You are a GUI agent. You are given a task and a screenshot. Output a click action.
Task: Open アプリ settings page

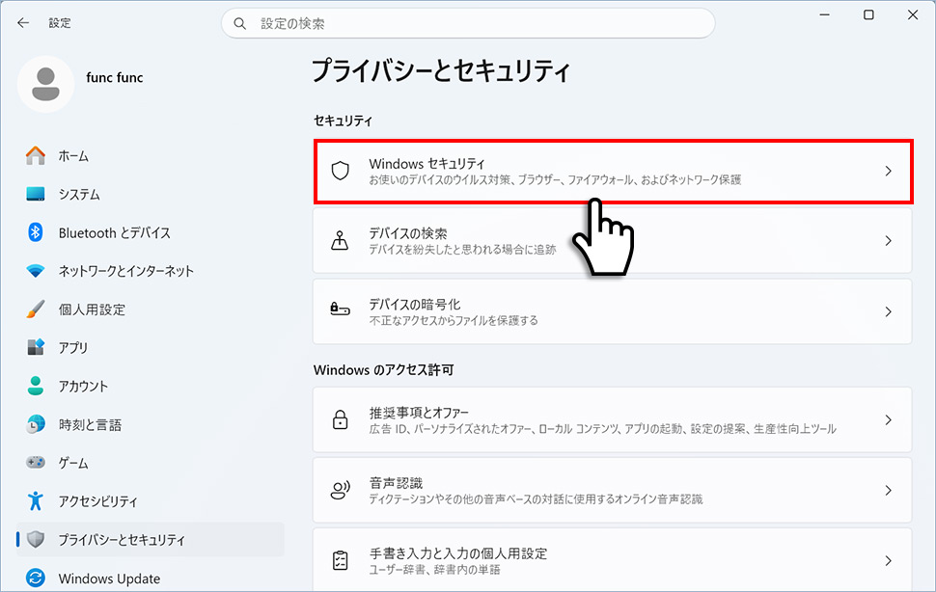pyautogui.click(x=150, y=347)
